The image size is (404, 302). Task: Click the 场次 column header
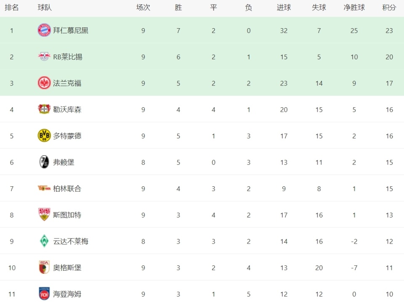click(143, 8)
